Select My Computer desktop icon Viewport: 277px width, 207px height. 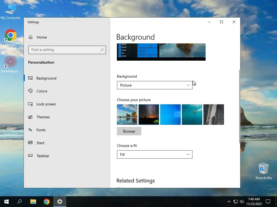tap(11, 11)
